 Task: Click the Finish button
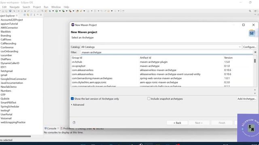(x=222, y=123)
